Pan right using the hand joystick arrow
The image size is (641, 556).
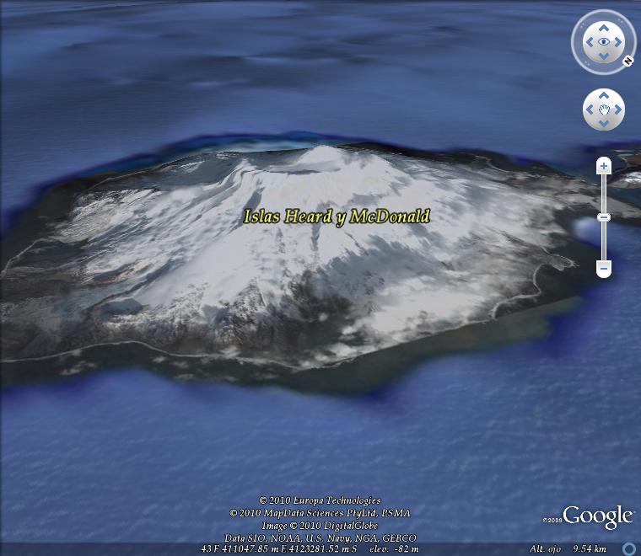pos(618,110)
